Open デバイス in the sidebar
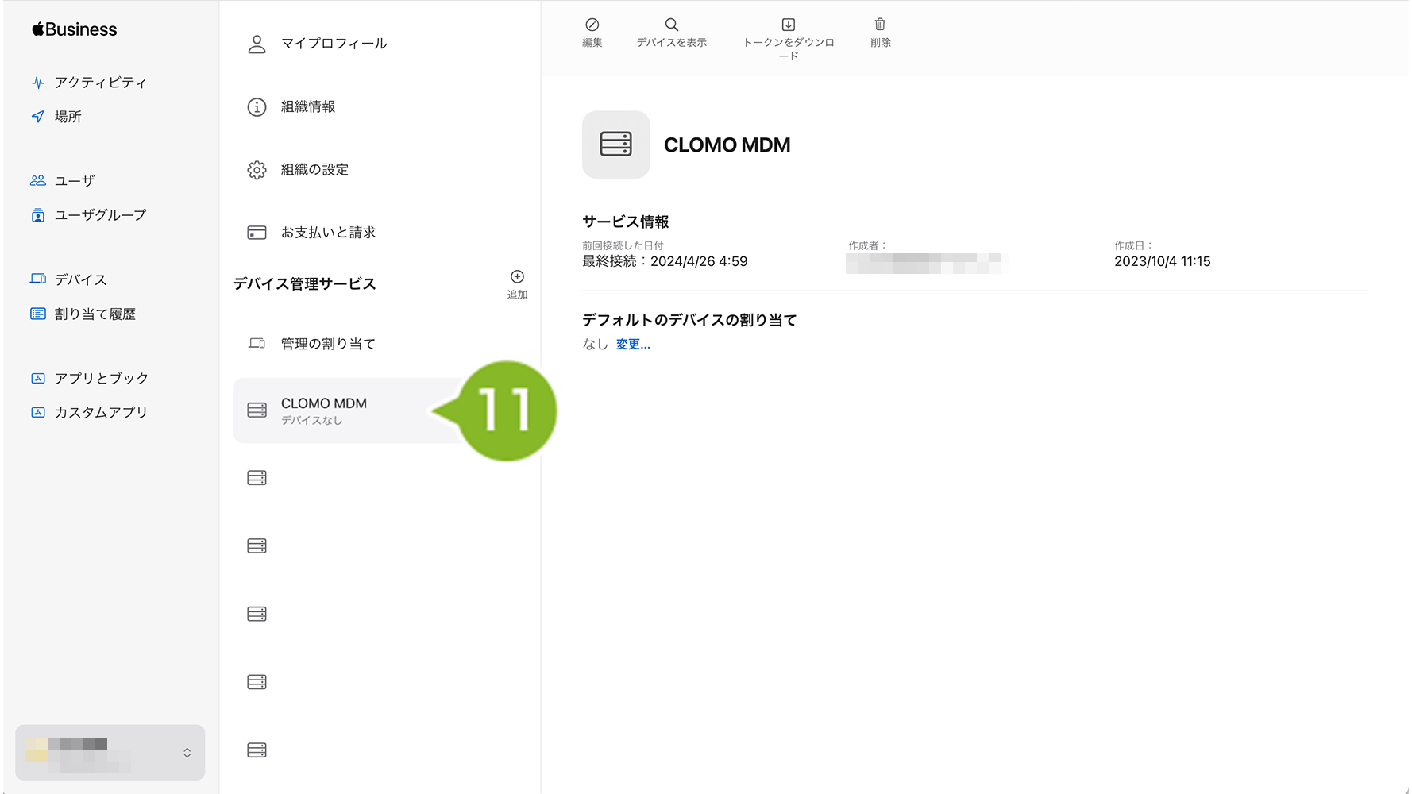1412x794 pixels. pos(69,279)
